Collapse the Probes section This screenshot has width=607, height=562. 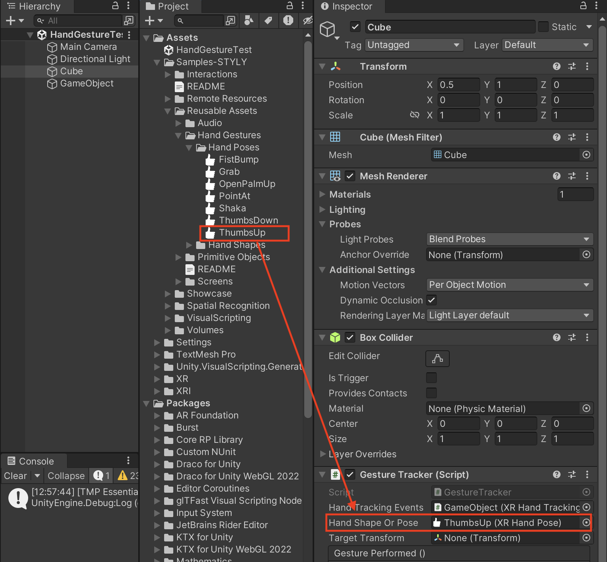click(x=322, y=224)
